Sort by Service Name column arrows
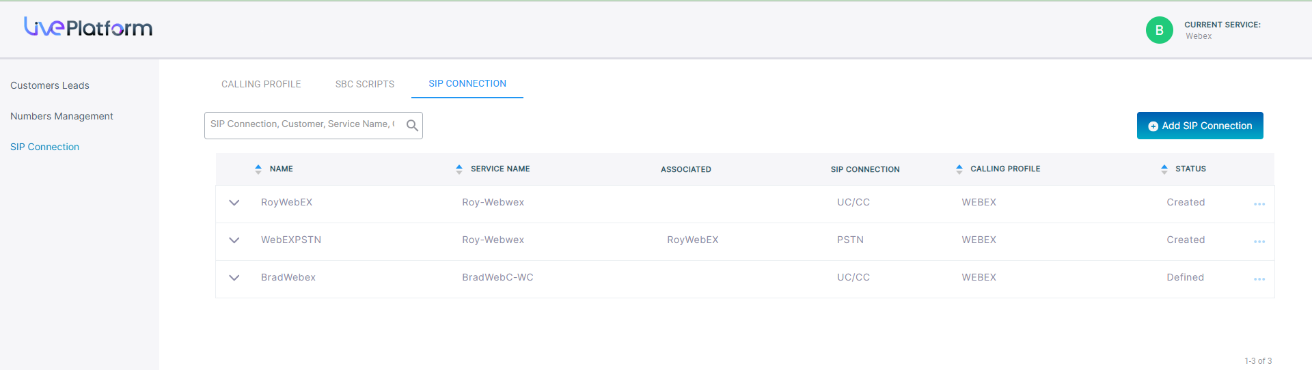The height and width of the screenshot is (370, 1312). (459, 169)
